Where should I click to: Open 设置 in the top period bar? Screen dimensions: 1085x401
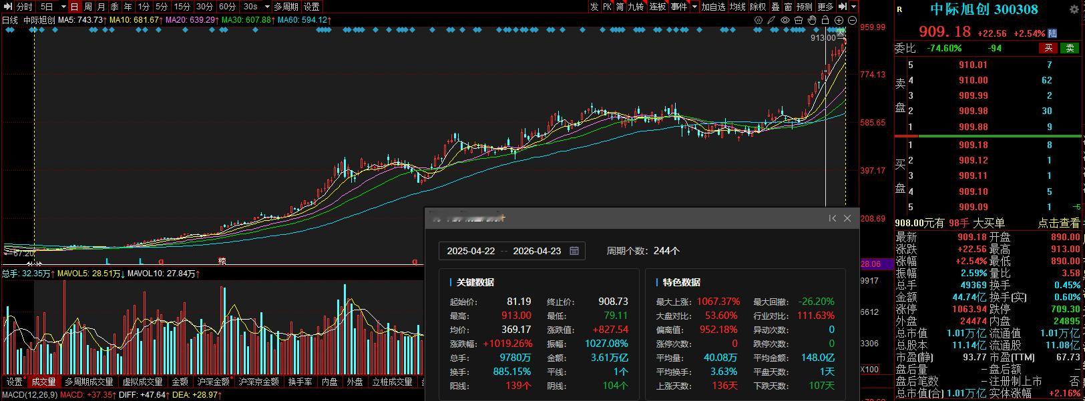click(x=312, y=7)
